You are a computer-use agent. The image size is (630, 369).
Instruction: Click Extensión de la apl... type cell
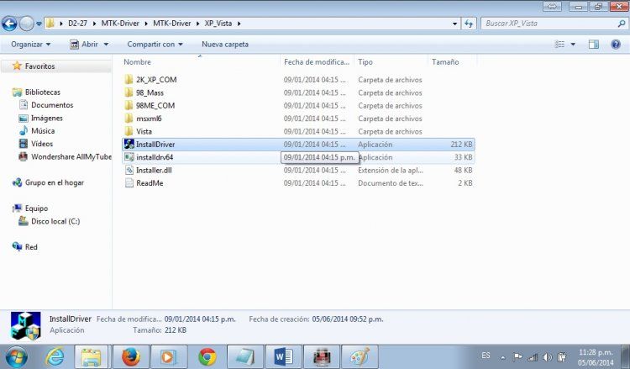pos(391,170)
